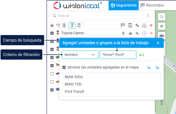Check the box beside the purple car unit

coord(52,74)
